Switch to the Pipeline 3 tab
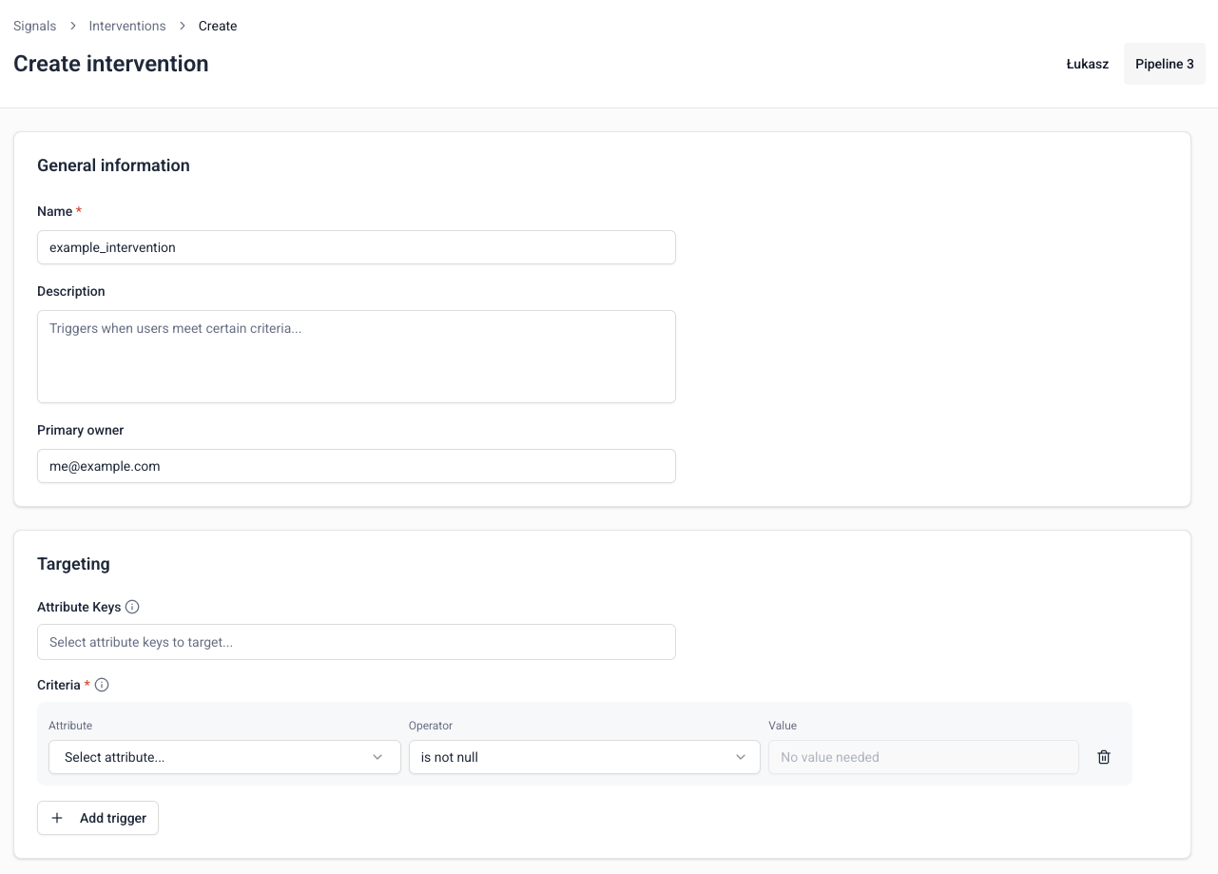 [x=1164, y=64]
